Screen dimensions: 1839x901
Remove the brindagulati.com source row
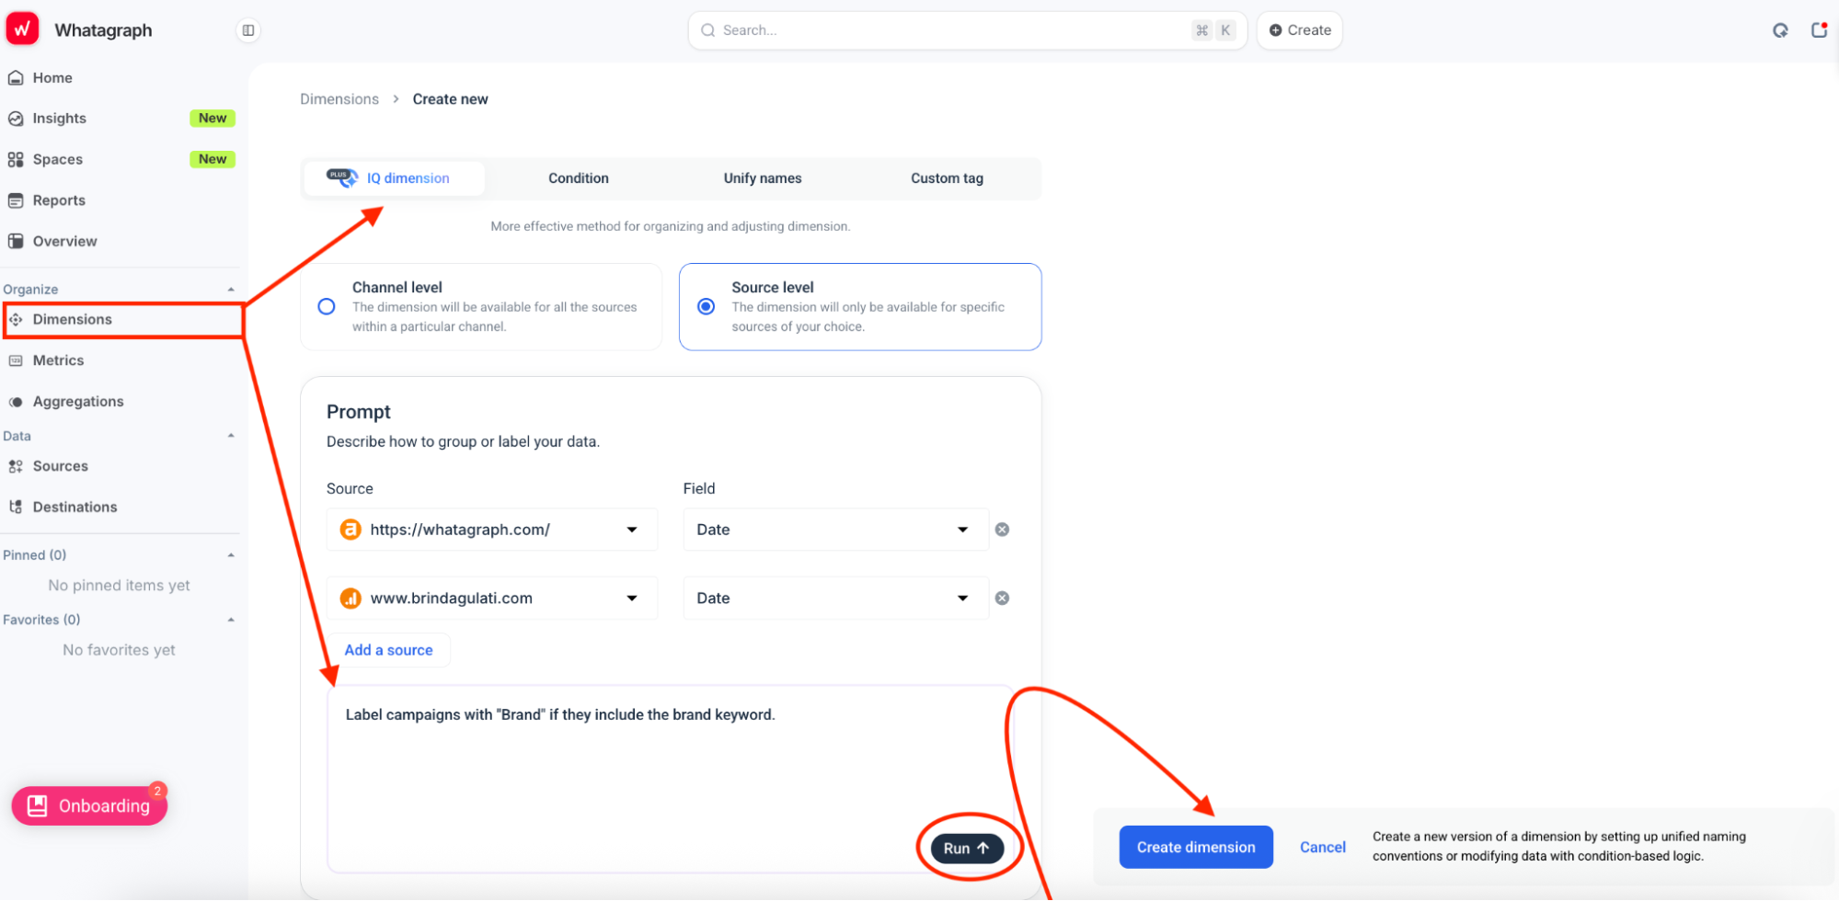click(1002, 599)
